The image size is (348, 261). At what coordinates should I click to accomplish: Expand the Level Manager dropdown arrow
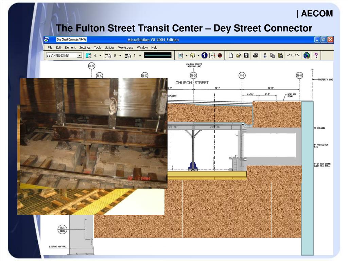pyautogui.click(x=198, y=55)
